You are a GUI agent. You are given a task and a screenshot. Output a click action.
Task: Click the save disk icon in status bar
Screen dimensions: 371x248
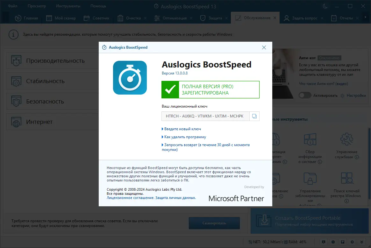[x=342, y=242]
